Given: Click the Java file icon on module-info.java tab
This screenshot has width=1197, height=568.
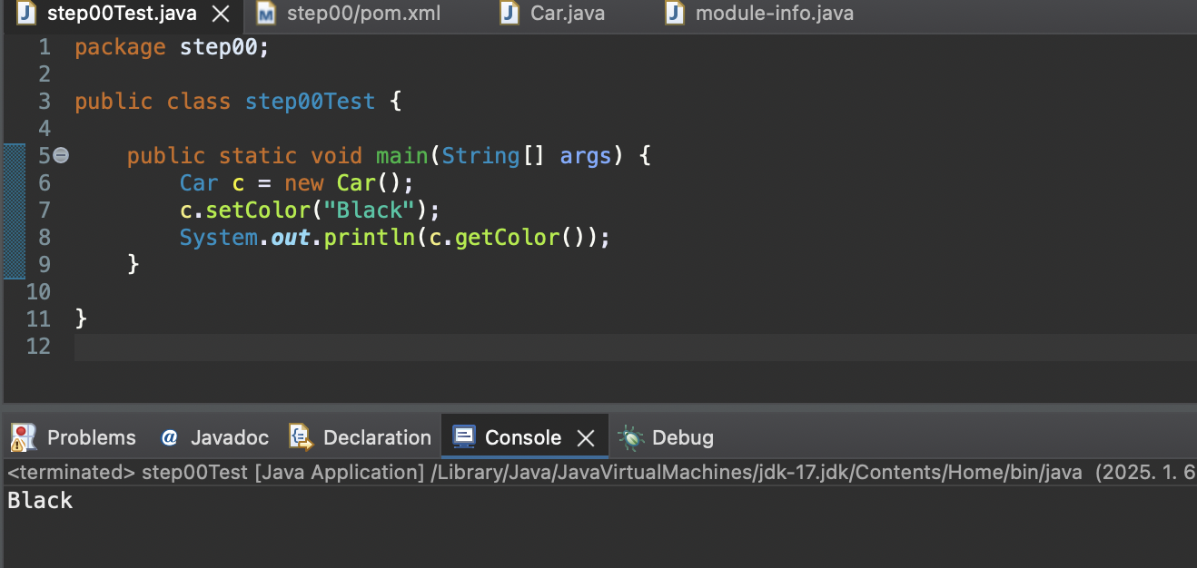Looking at the screenshot, I should click(675, 14).
